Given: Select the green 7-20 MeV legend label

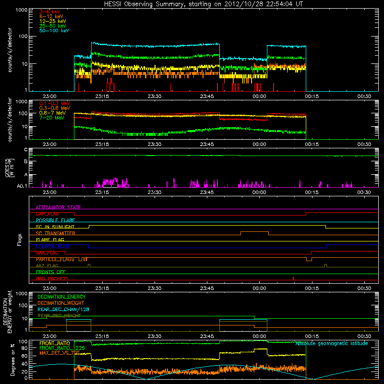Looking at the screenshot, I should 52,118.
